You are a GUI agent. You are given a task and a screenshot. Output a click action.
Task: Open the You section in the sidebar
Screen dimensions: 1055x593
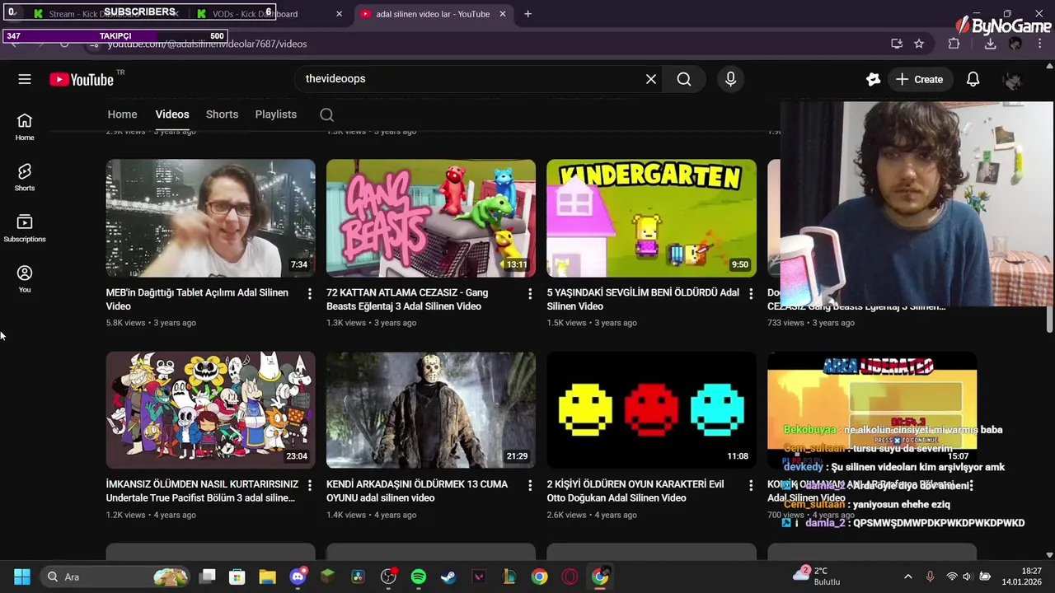click(x=25, y=278)
